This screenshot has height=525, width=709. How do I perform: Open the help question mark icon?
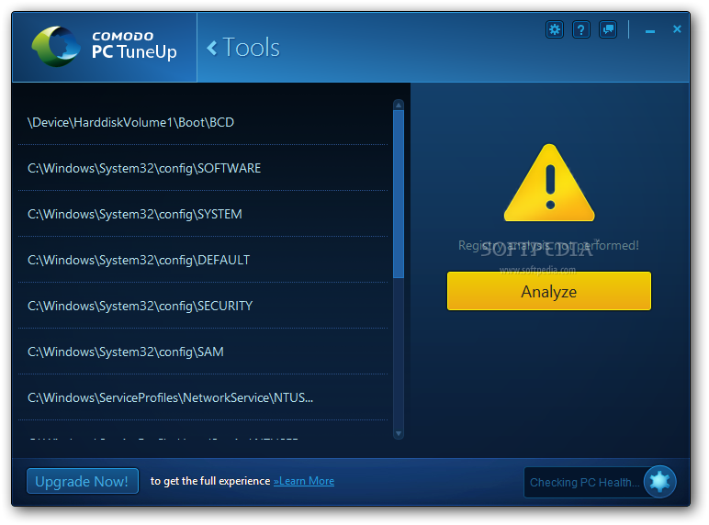581,29
